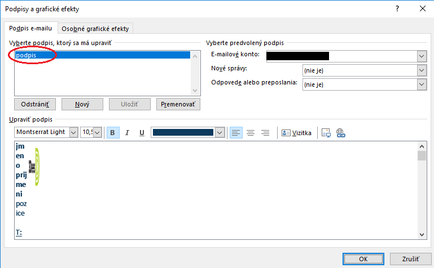Insert a hyperlink into the signature

[340, 132]
